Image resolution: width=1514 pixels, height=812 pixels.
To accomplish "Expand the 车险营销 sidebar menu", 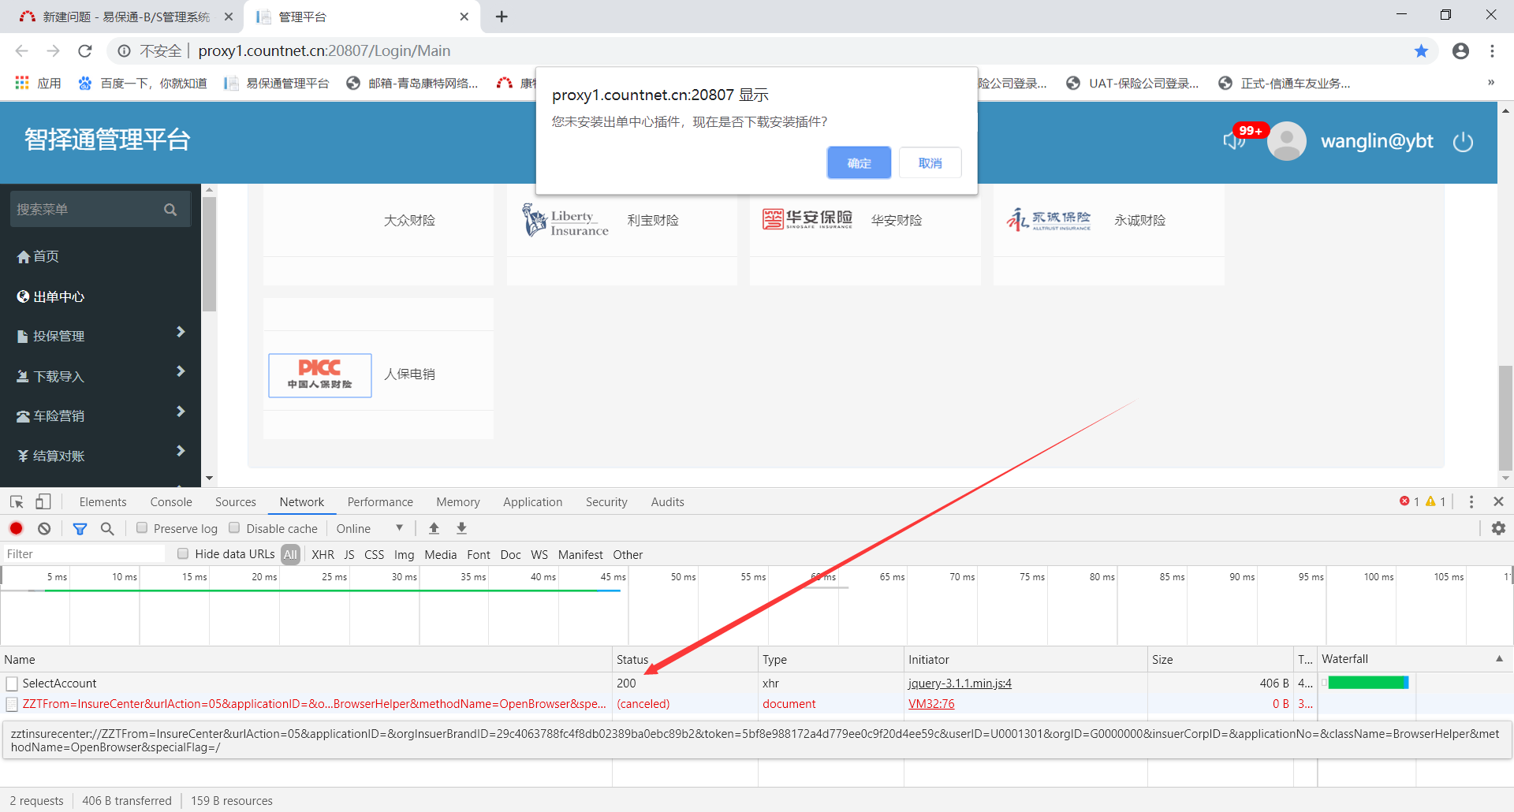I will [101, 415].
